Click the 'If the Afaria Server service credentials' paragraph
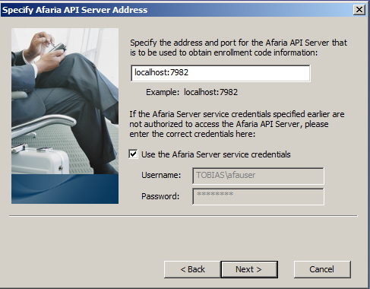This screenshot has height=289, width=370. click(237, 124)
